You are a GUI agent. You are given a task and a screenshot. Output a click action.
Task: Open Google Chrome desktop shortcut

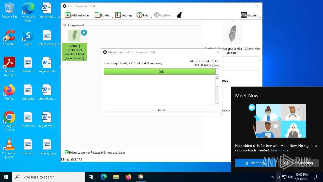point(9,121)
